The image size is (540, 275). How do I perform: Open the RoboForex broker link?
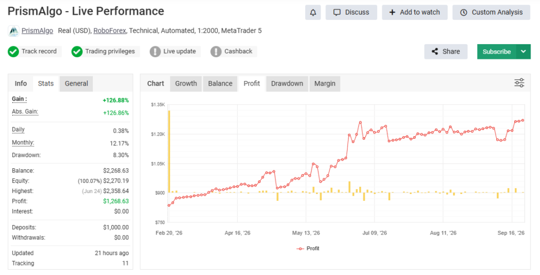[110, 30]
